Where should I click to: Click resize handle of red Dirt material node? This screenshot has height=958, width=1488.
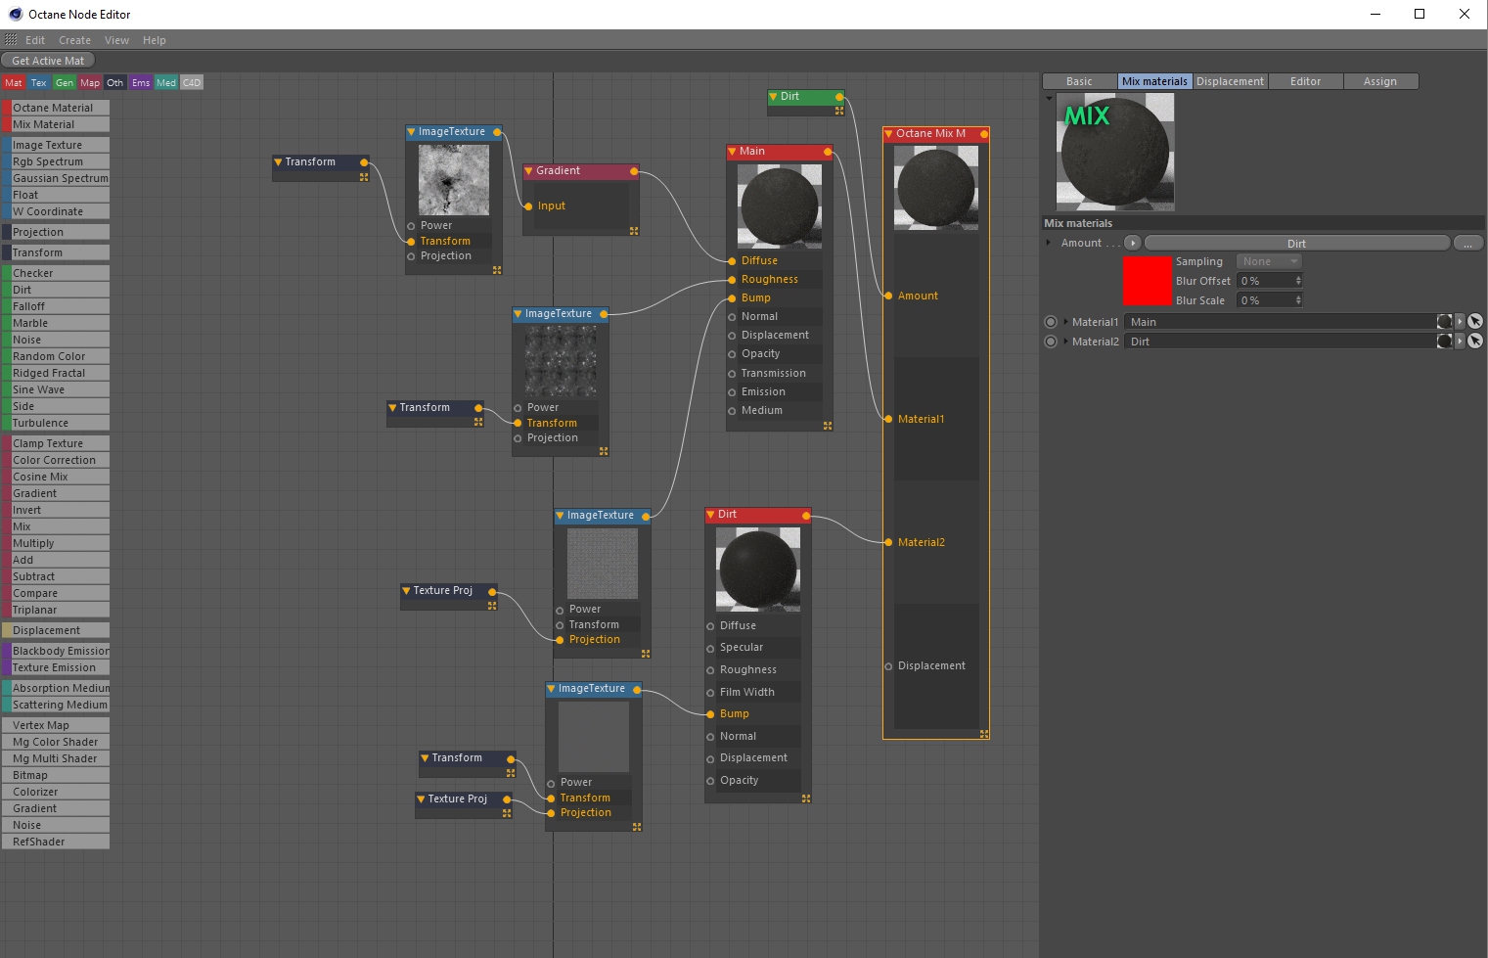806,798
